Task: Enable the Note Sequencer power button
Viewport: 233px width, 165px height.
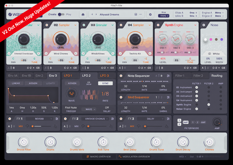Action: pyautogui.click(x=121, y=76)
